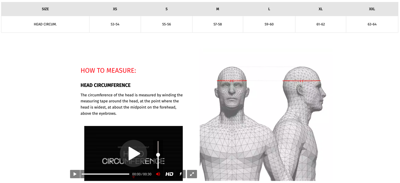This screenshot has width=400, height=183.
Task: Click the small play button in control bar
Action: point(75,174)
